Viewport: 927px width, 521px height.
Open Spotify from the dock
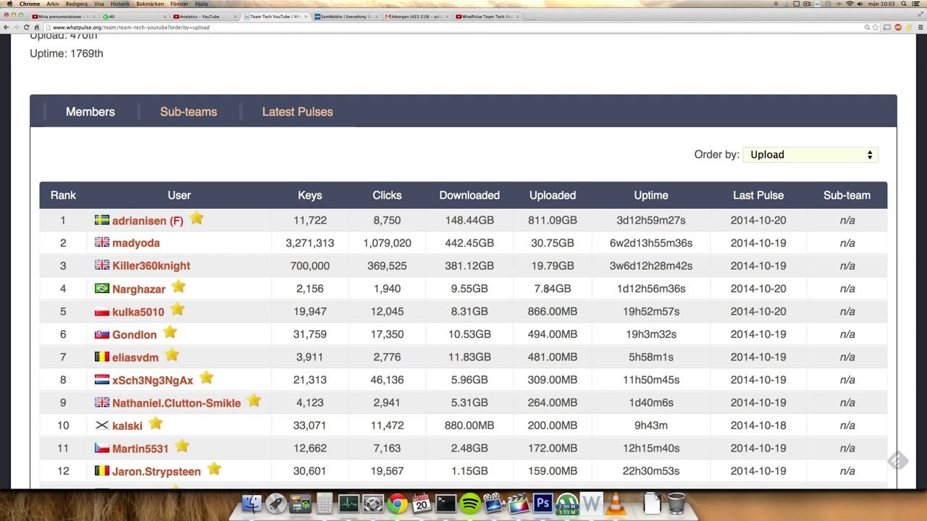pos(470,503)
